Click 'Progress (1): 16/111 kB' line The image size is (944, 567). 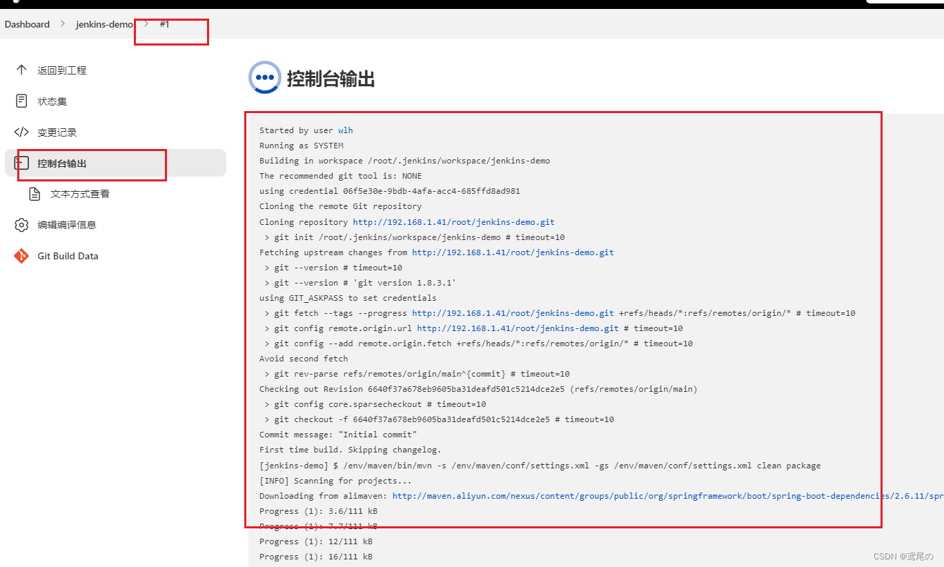(316, 557)
